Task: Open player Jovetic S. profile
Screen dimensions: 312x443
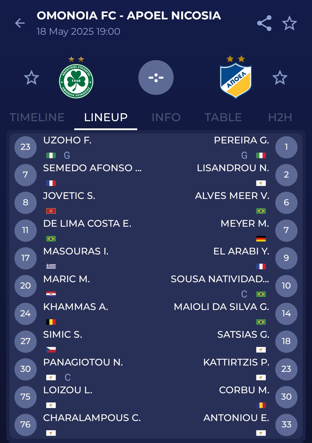Action: (69, 196)
